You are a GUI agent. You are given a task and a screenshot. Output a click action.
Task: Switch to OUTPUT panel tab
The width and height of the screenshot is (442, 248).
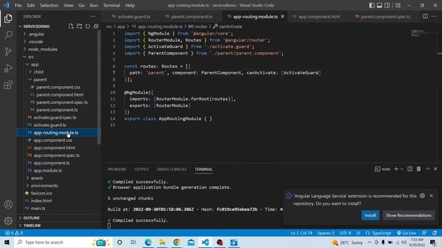142,169
